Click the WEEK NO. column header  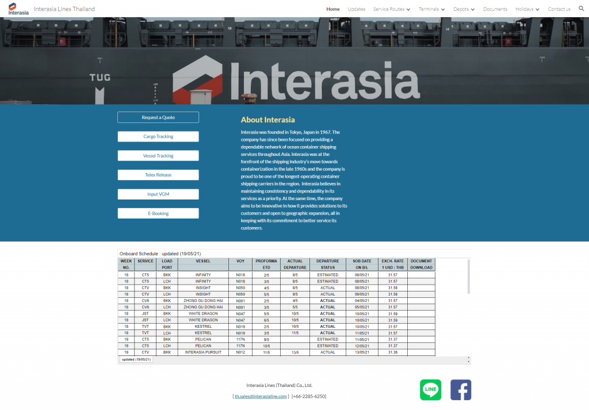126,265
